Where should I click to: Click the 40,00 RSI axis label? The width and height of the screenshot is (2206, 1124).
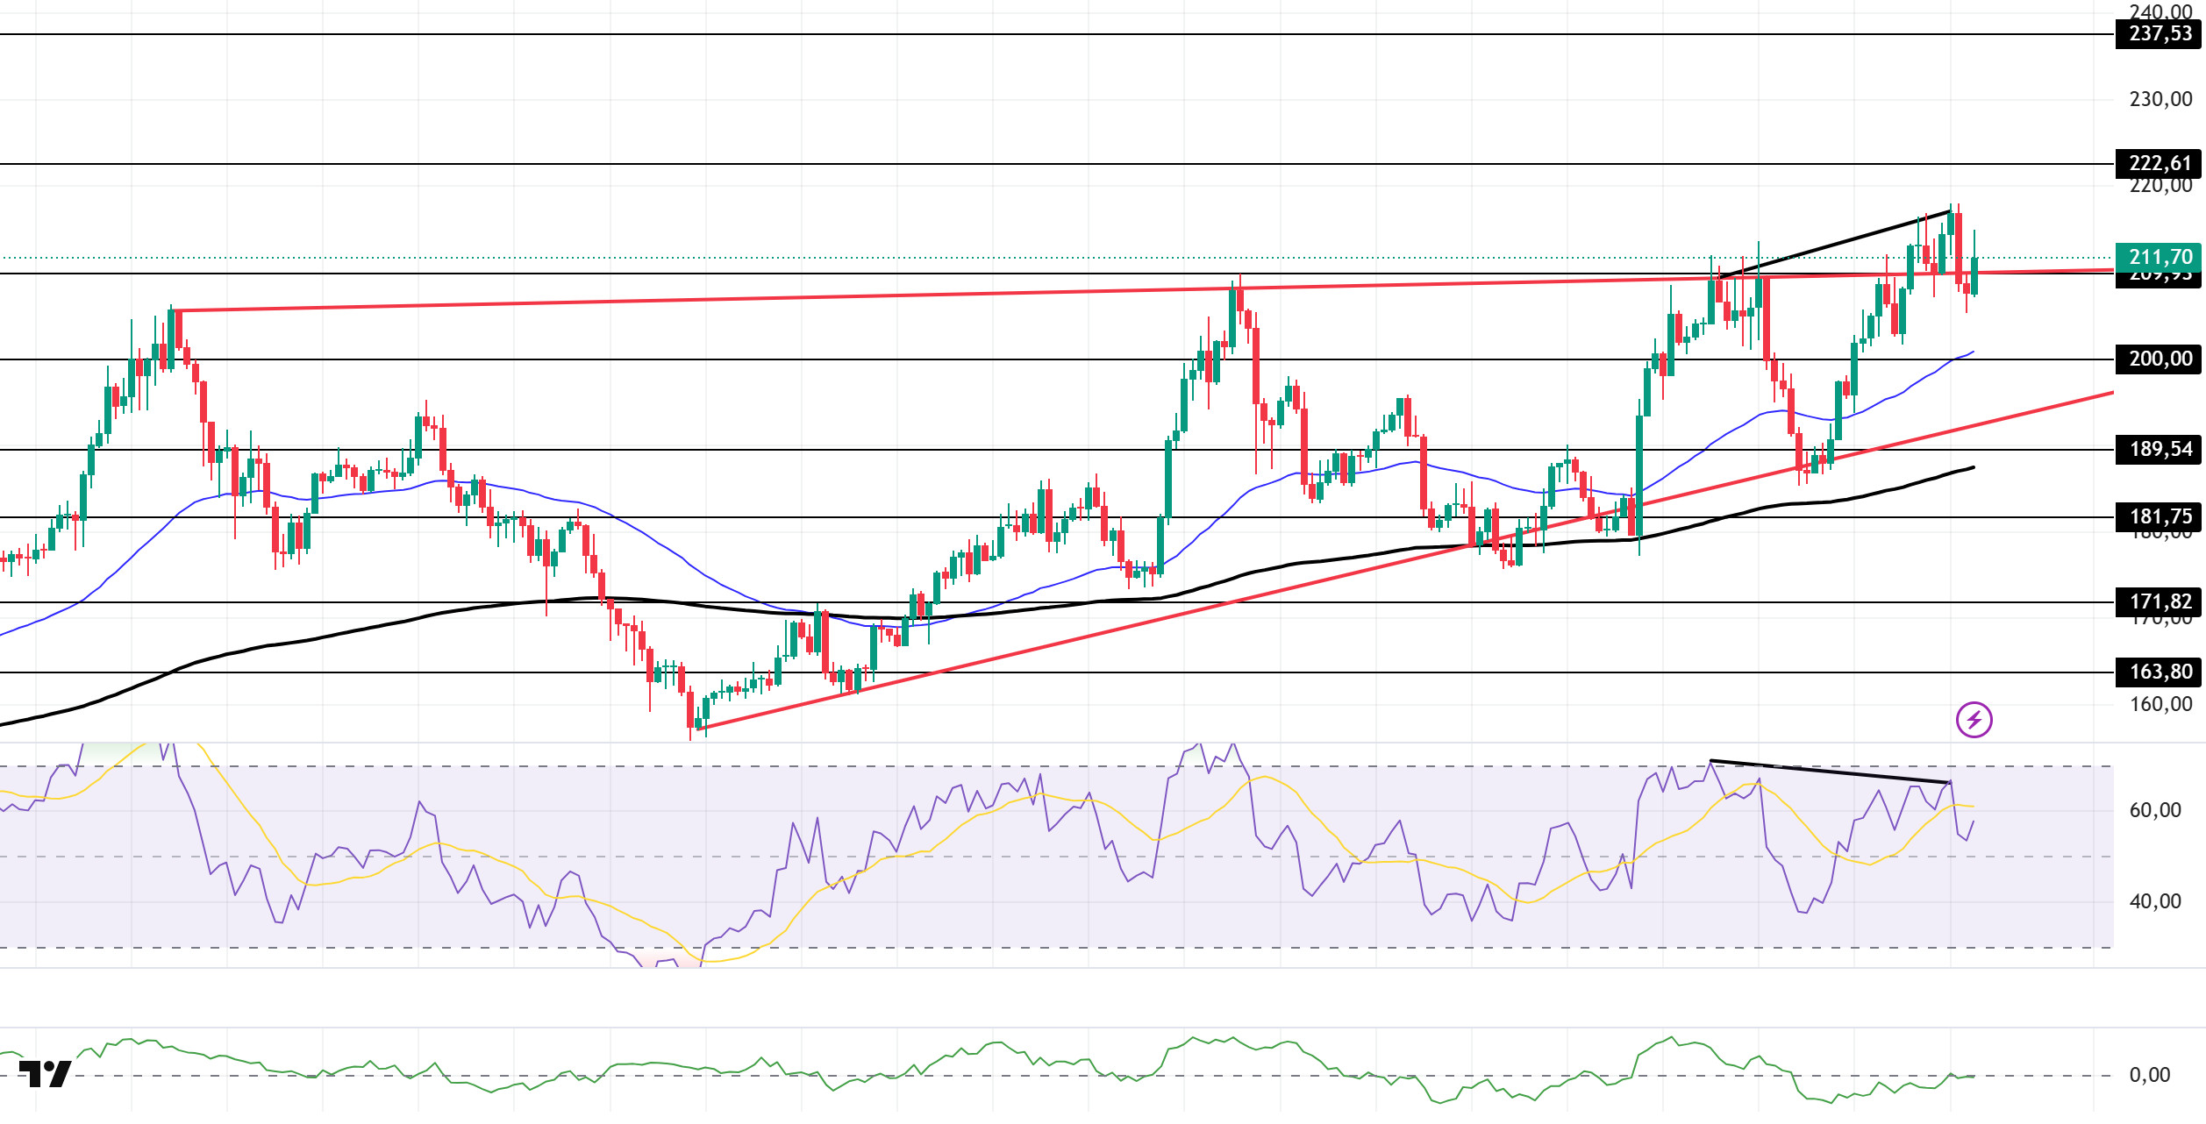[x=2155, y=902]
